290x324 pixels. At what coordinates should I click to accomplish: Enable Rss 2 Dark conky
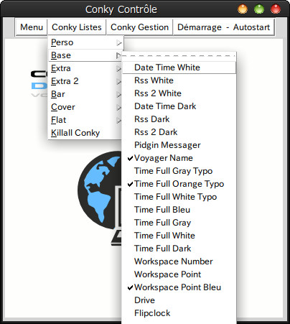[179, 132]
